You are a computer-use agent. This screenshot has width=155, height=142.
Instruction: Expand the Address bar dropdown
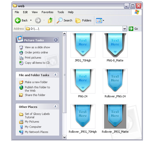pos(125,29)
